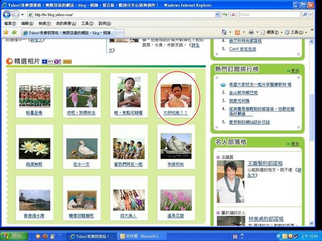Open the photo of four women
The height and width of the screenshot is (241, 322).
[x=129, y=200]
